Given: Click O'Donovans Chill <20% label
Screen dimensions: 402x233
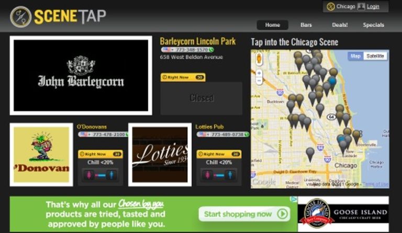Looking at the screenshot, I should click(100, 162).
